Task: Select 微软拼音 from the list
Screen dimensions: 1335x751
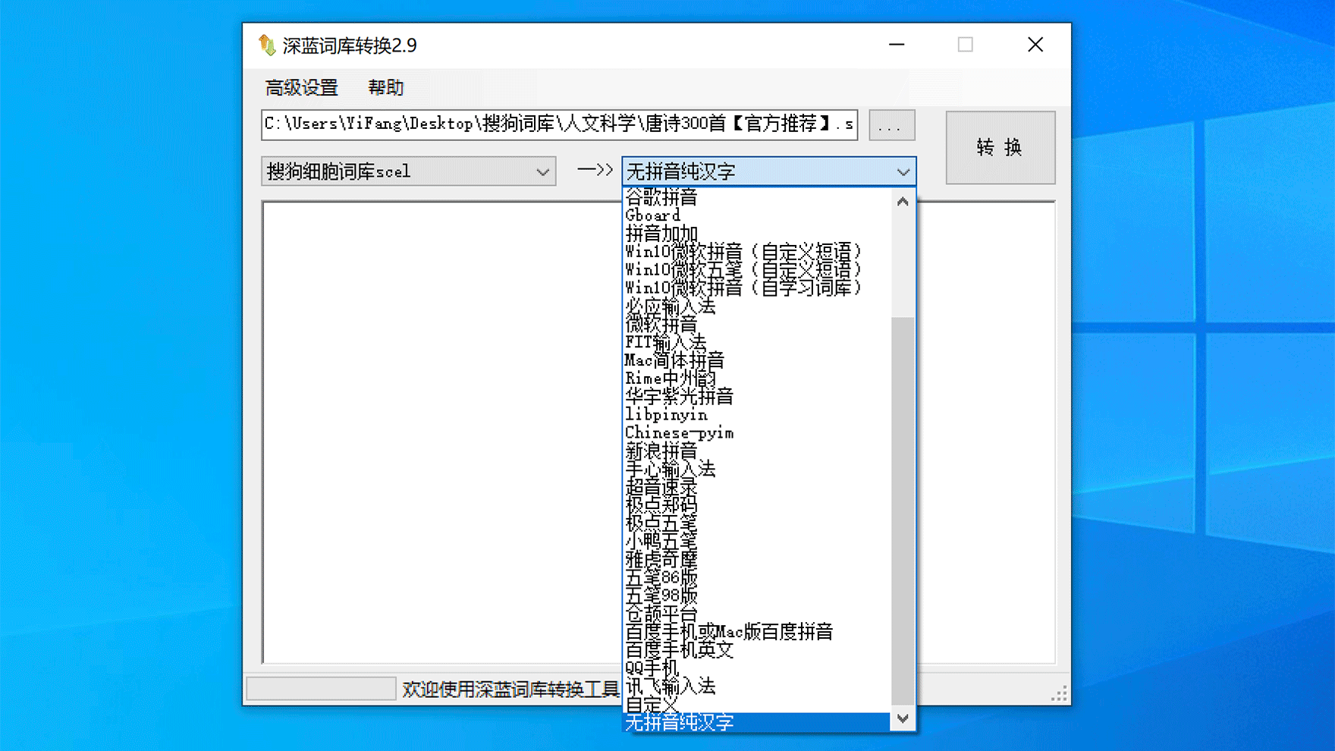Action: tap(756, 325)
